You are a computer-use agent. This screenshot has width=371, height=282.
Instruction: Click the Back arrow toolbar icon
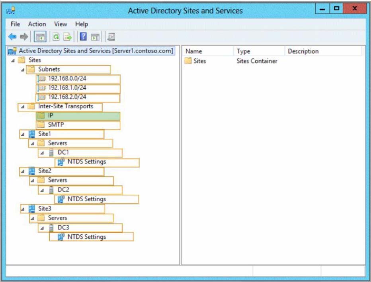(x=12, y=37)
